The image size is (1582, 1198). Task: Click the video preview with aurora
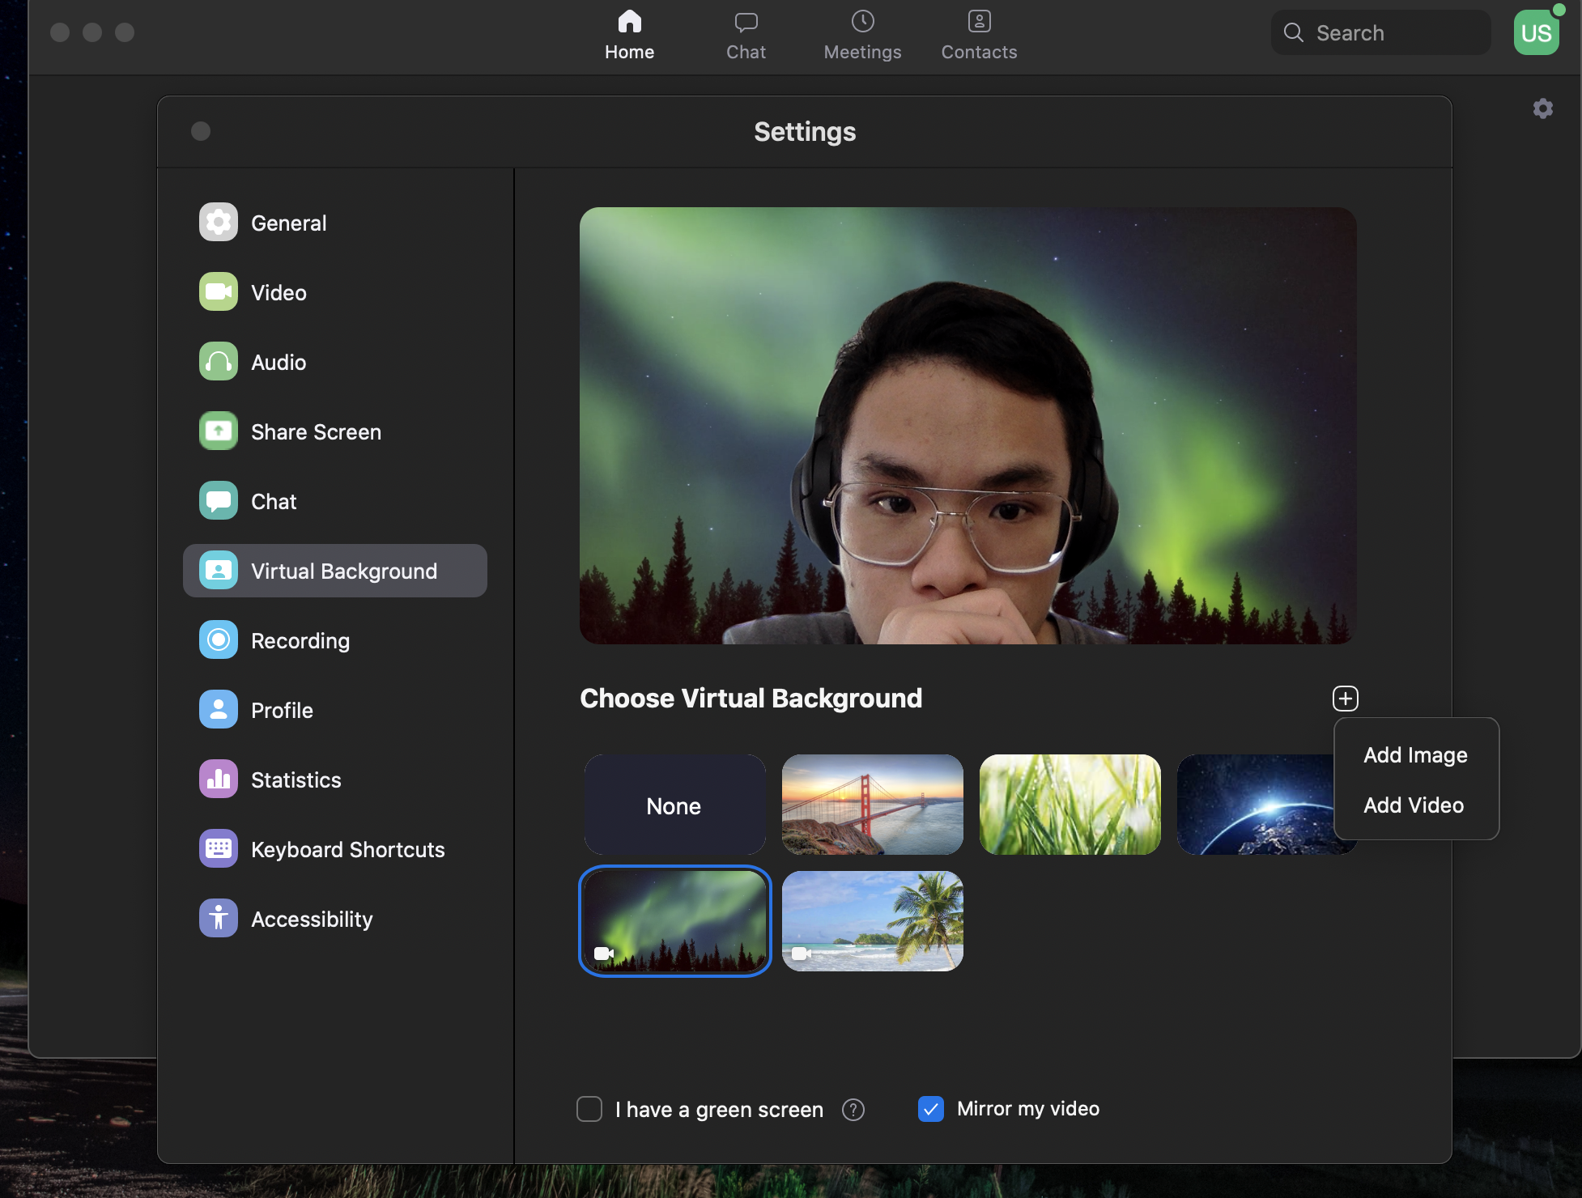[x=968, y=426]
